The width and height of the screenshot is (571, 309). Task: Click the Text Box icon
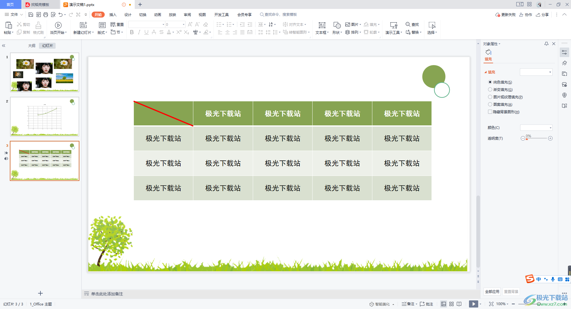[x=322, y=25]
